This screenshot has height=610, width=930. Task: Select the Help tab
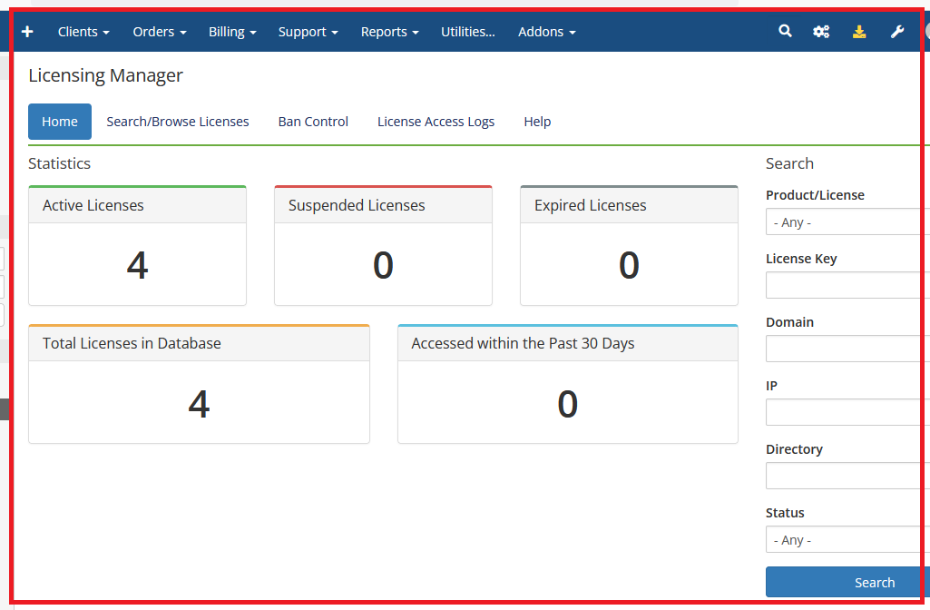point(537,122)
